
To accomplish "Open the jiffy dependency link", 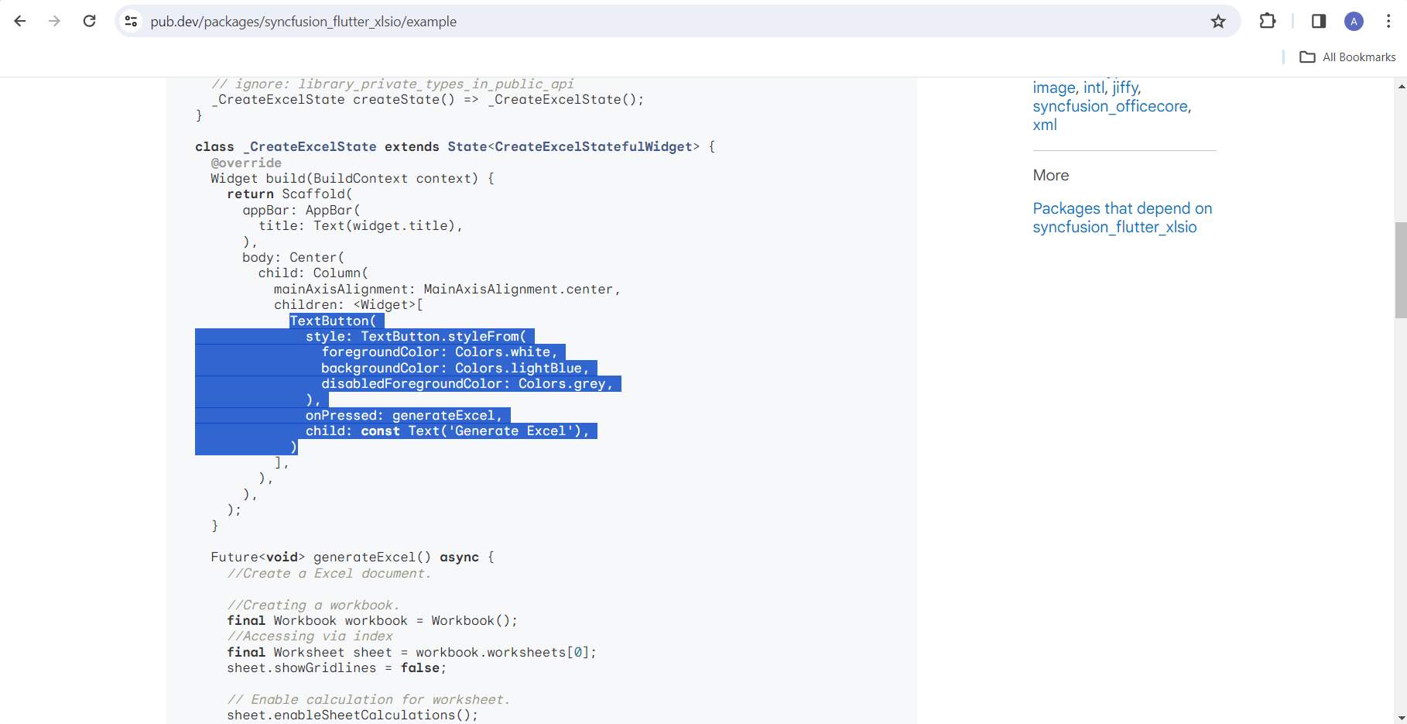I will (x=1126, y=87).
